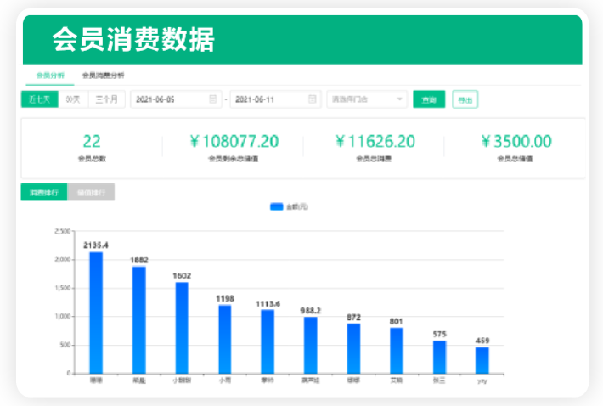Select the 近七天 time range
Screen dimensions: 603x406
click(x=39, y=99)
